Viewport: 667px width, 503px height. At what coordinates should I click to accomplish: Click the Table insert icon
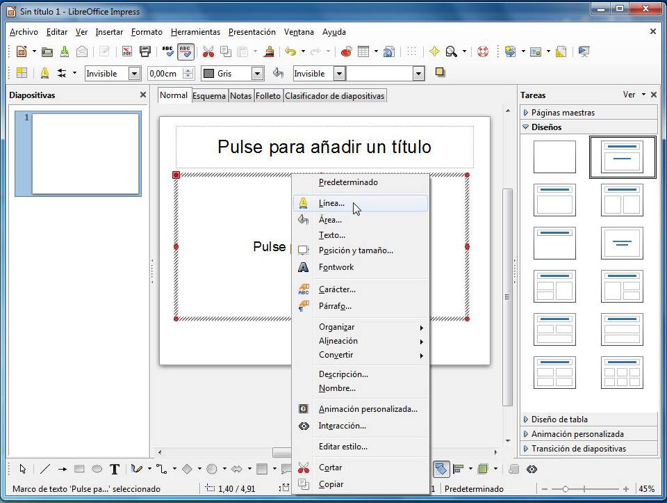pyautogui.click(x=363, y=52)
